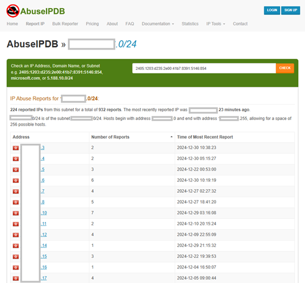Open the address link ending in .12

pyautogui.click(x=44, y=235)
